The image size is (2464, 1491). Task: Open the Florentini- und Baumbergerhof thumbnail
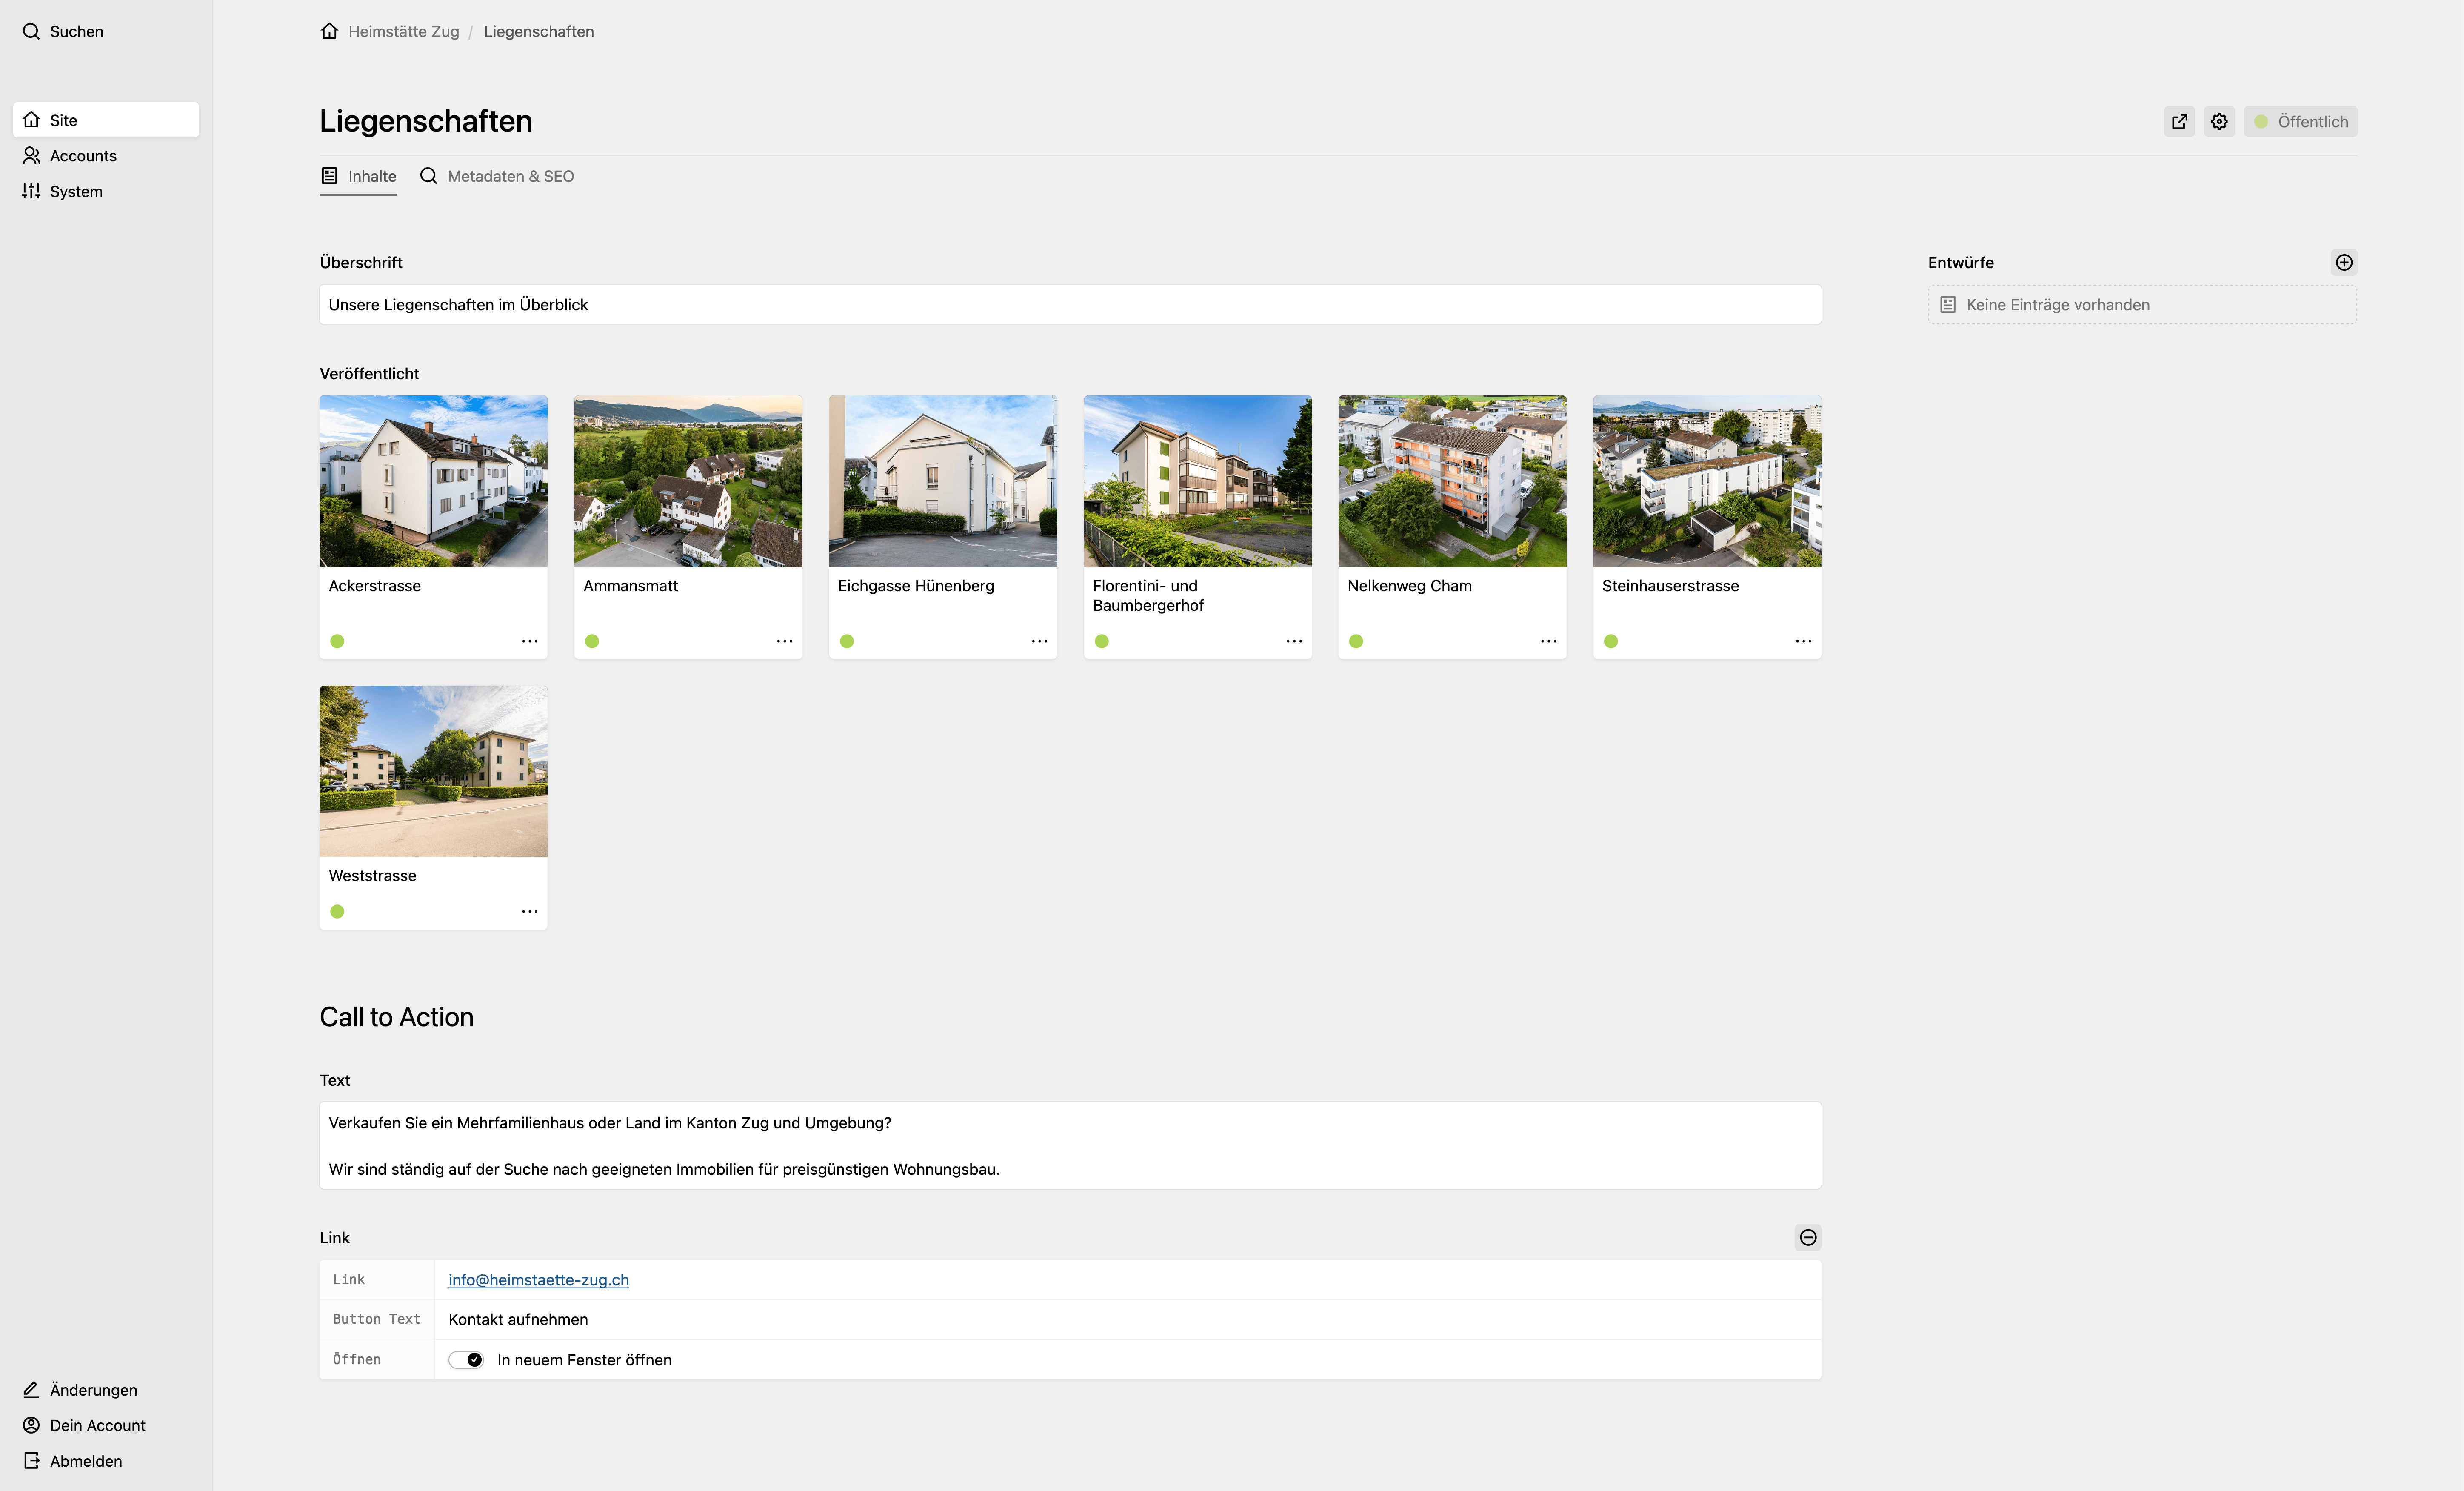pos(1198,481)
